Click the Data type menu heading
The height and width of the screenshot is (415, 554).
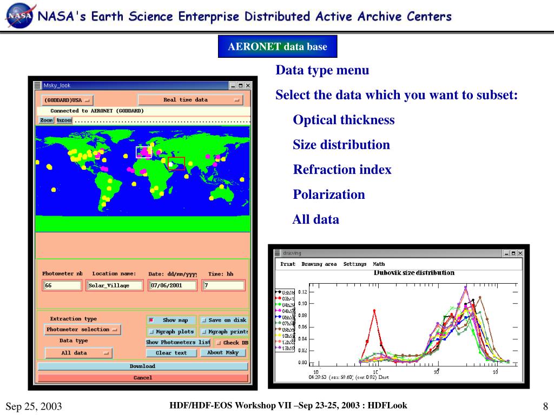[322, 70]
